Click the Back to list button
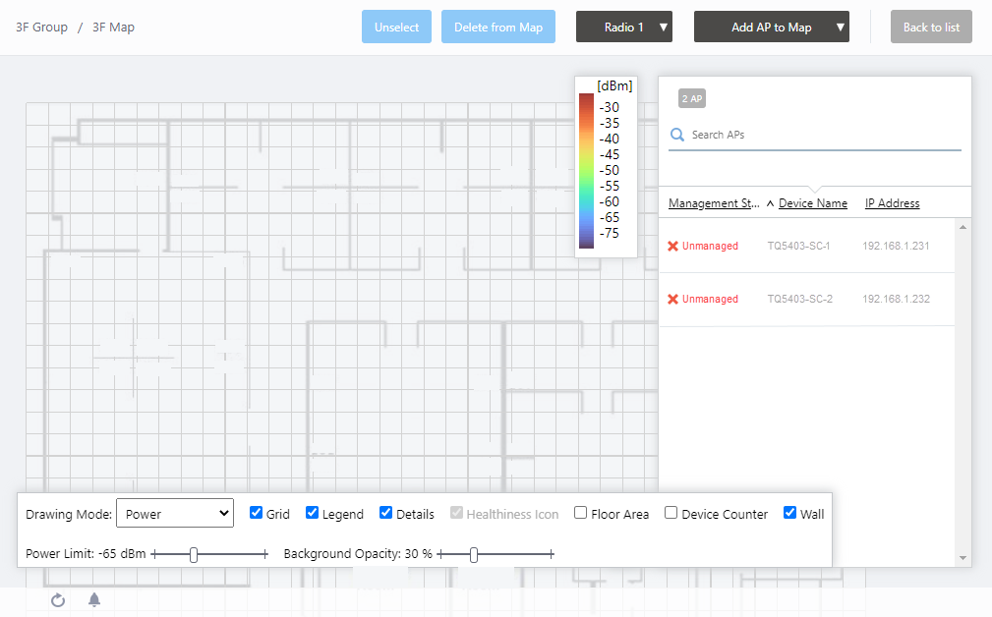 [930, 28]
